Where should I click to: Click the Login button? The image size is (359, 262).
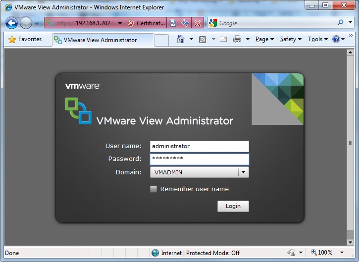233,206
